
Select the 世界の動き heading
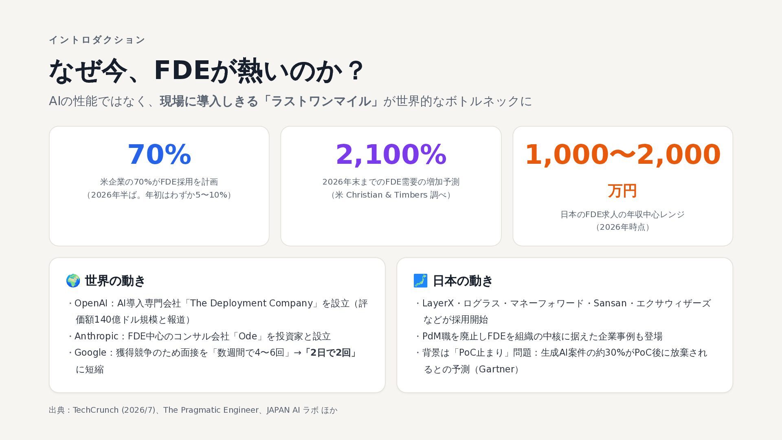click(115, 281)
